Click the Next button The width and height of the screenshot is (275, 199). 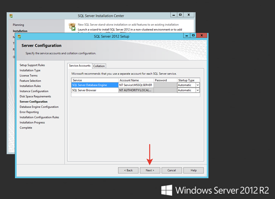click(x=150, y=170)
